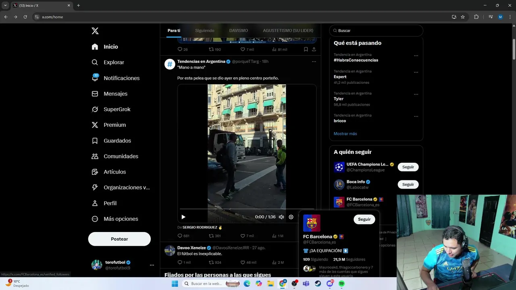Open Mensajes in the sidebar

[x=109, y=93]
